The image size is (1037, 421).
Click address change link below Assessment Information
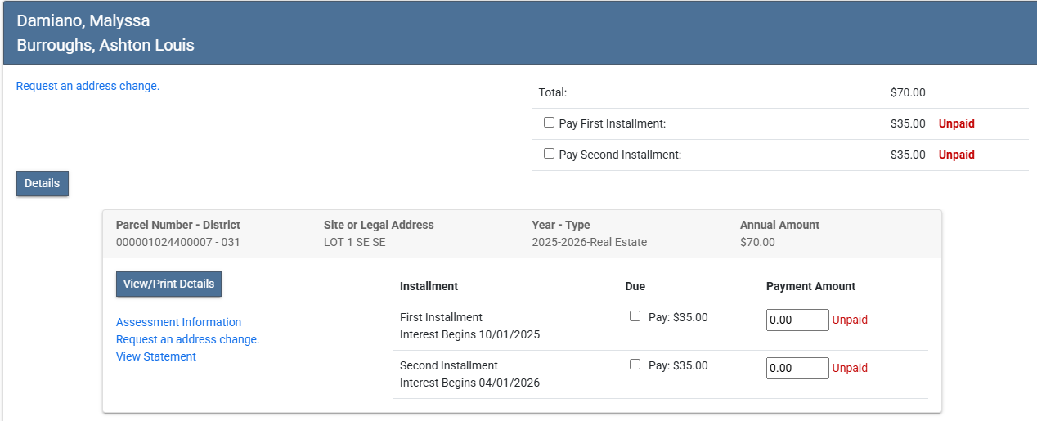point(187,339)
